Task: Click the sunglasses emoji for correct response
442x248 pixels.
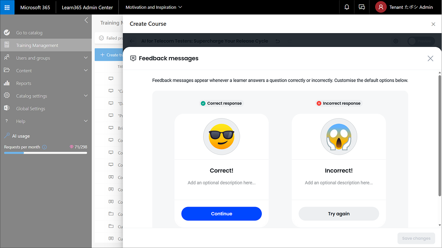Action: point(221,137)
